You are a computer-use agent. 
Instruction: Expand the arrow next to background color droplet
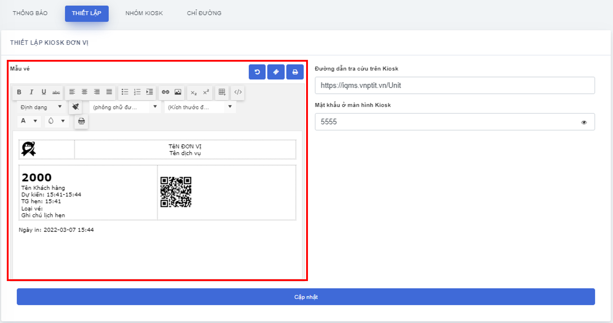click(x=63, y=121)
